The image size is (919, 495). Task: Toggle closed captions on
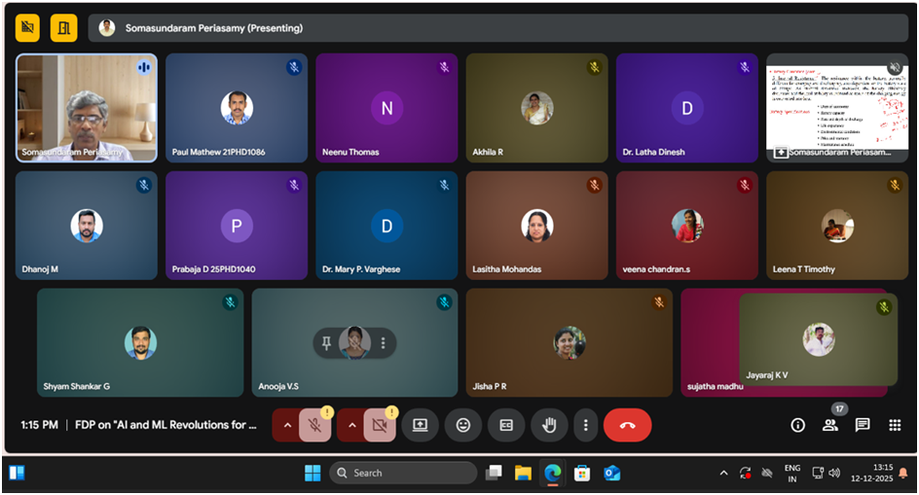(506, 425)
